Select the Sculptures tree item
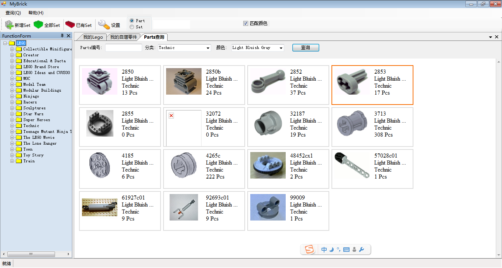The height and width of the screenshot is (268, 502). tap(35, 108)
